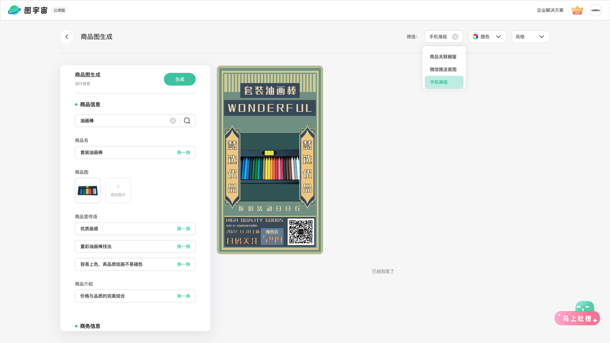Click 换一换 for 价格与品质的完美结合

tap(183, 296)
